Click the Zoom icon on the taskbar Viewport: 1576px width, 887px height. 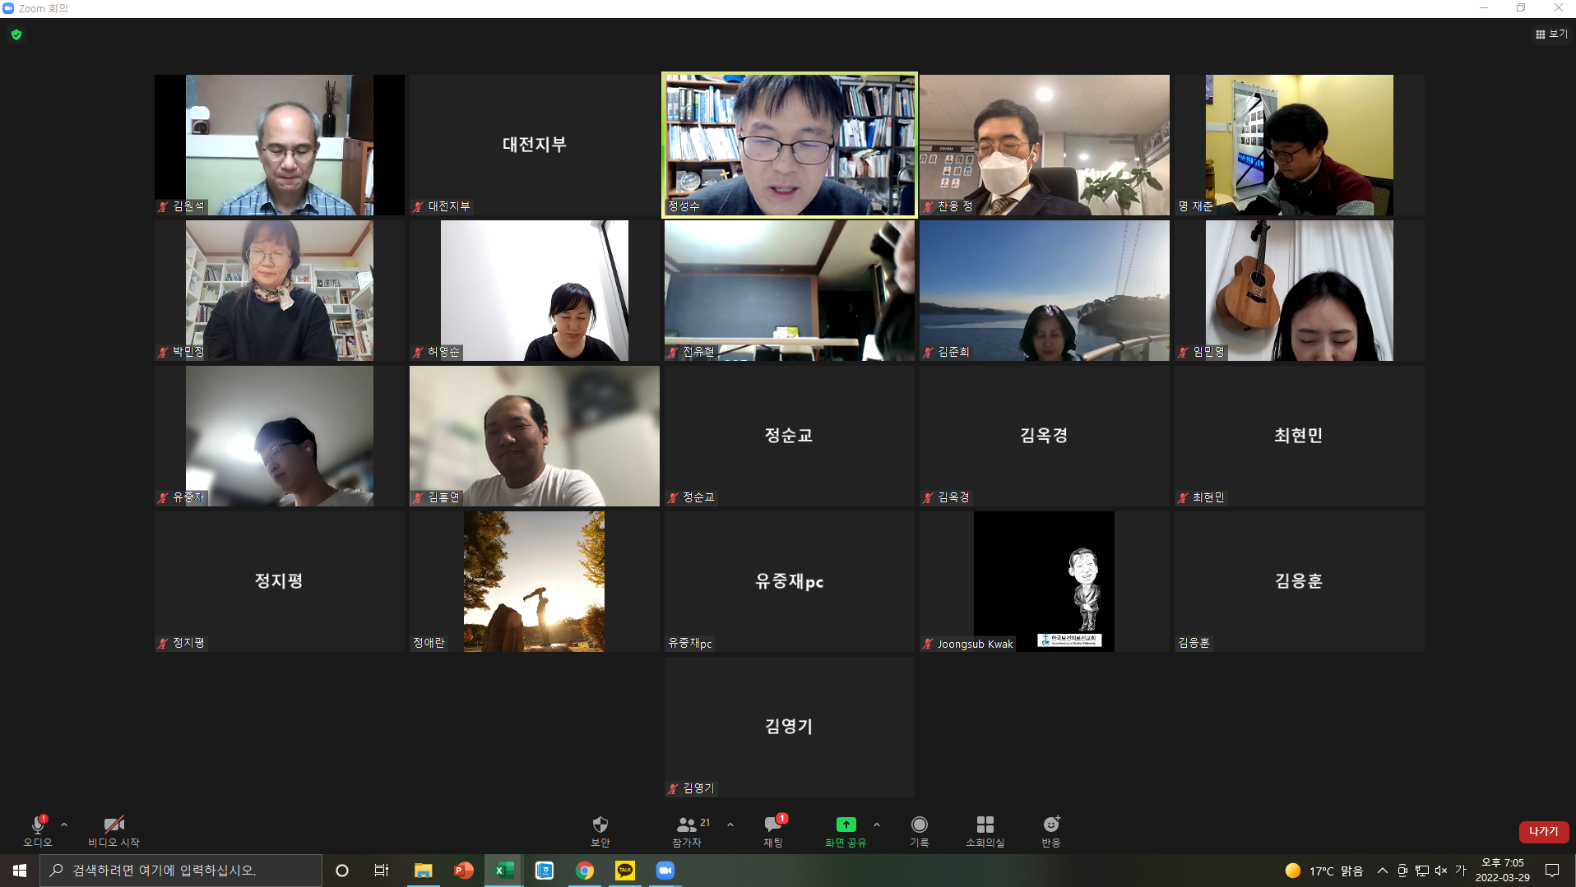(x=665, y=871)
